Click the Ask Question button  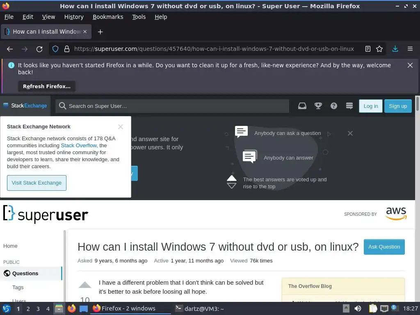pos(384,247)
